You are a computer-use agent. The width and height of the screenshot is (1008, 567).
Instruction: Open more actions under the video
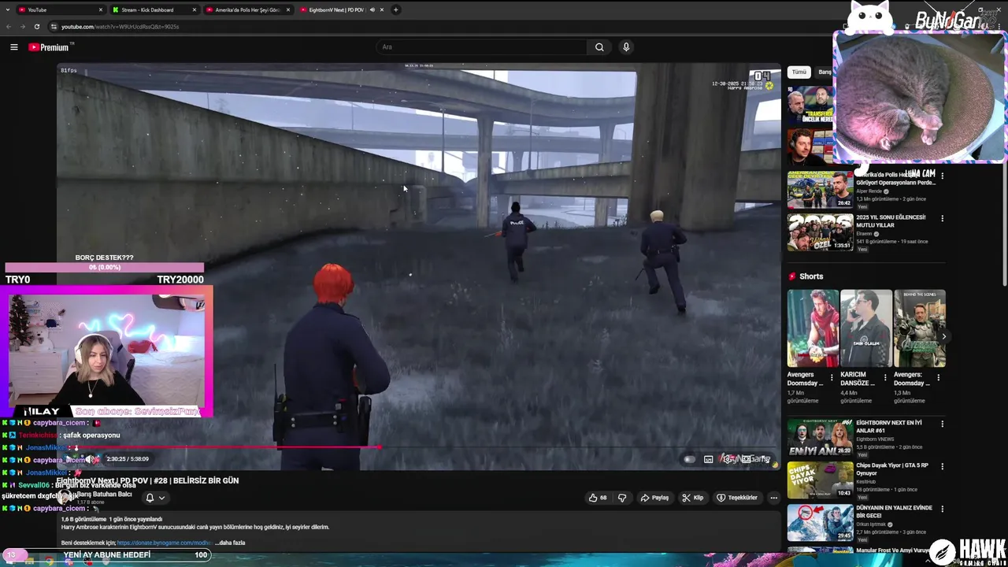773,498
